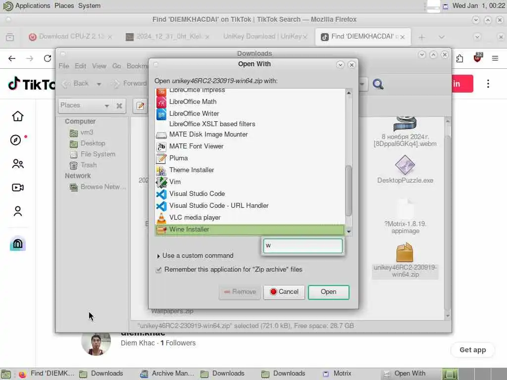Image resolution: width=507 pixels, height=380 pixels.
Task: Open the Downloads window Edit menu
Action: tap(80, 66)
